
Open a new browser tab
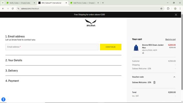(x=103, y=3)
